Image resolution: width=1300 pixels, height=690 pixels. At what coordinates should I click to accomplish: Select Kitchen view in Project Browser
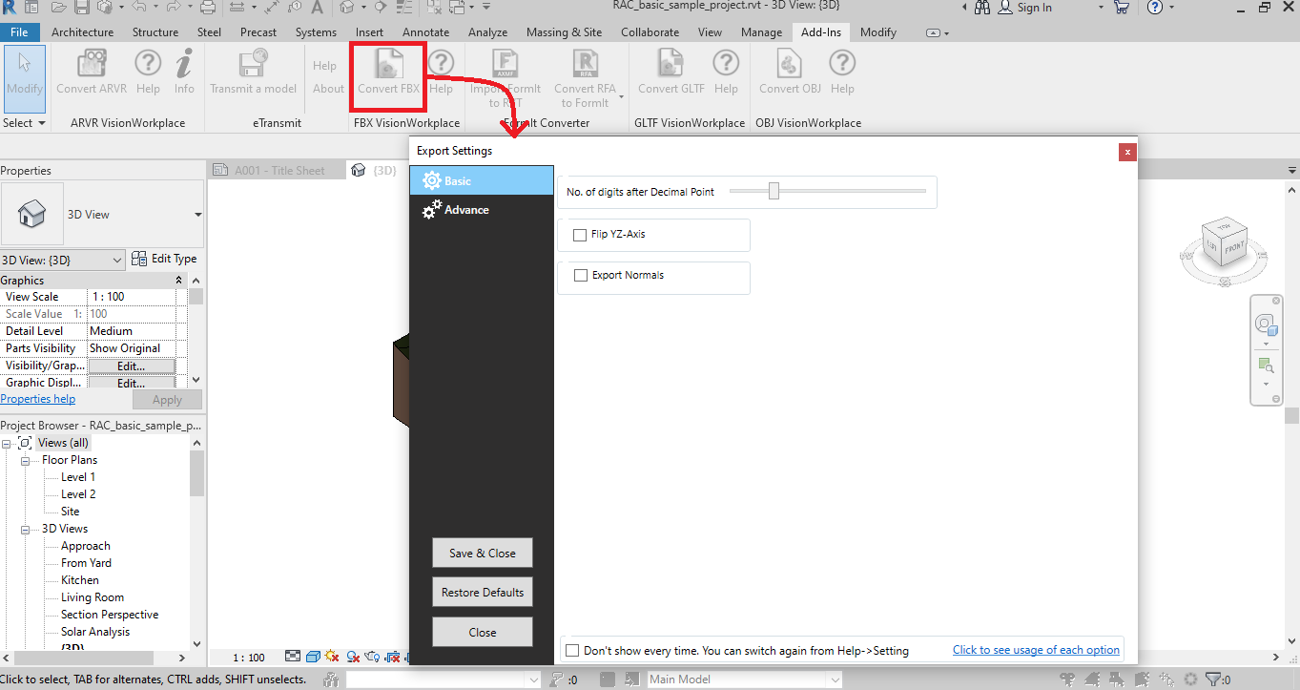pyautogui.click(x=80, y=580)
